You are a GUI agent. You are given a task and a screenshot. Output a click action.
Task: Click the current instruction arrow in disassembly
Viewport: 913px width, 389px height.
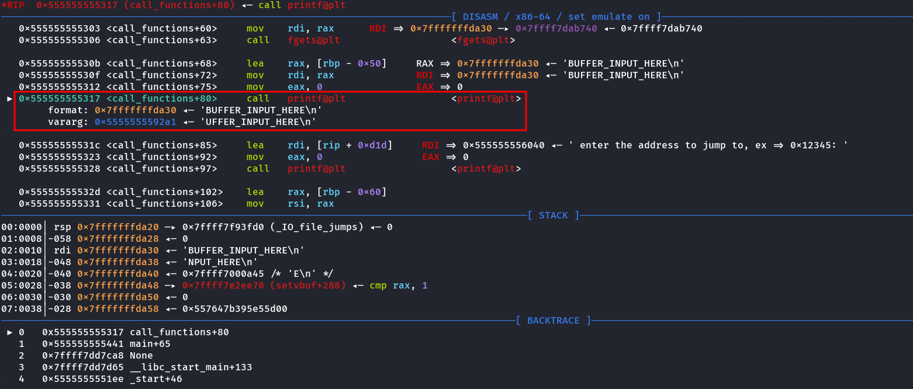point(9,99)
